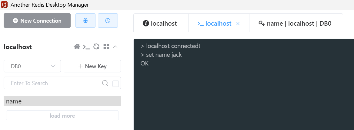Collapse the localhost connection chevron
This screenshot has width=354, height=130.
coord(115,47)
